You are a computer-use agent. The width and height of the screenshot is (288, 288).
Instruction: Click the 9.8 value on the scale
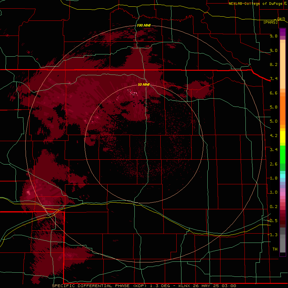tap(274, 36)
